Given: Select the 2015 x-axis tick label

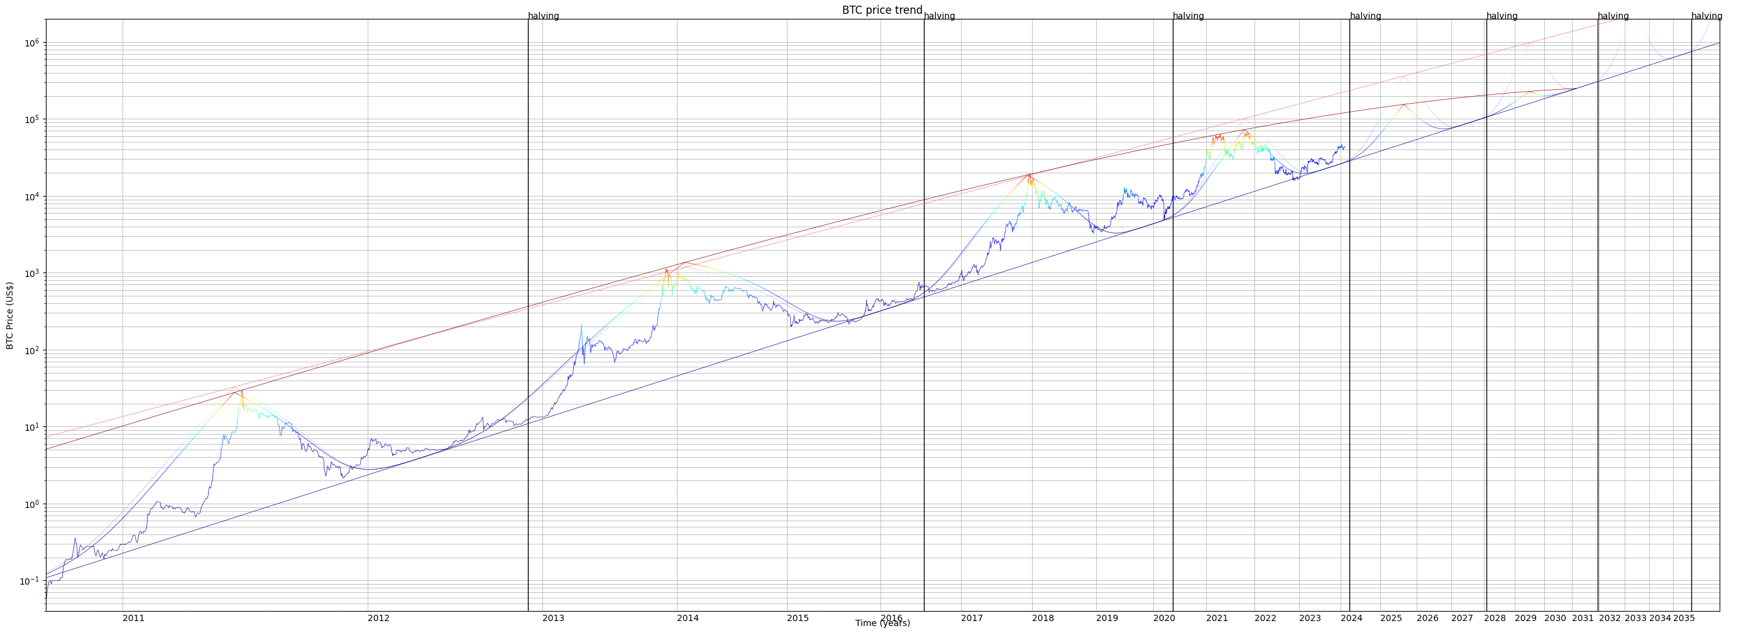Looking at the screenshot, I should tap(798, 618).
